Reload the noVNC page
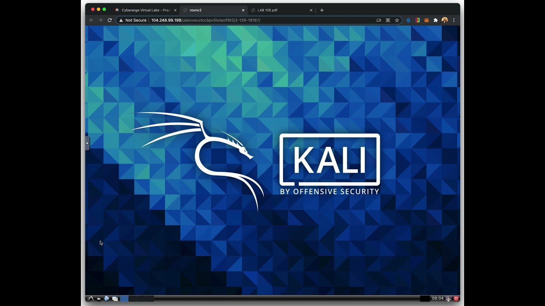545x306 pixels. 110,20
